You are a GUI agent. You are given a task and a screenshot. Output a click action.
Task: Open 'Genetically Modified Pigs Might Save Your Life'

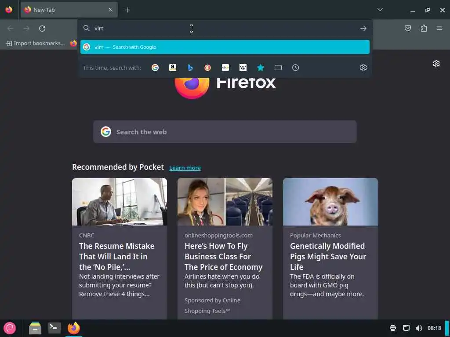tap(328, 256)
